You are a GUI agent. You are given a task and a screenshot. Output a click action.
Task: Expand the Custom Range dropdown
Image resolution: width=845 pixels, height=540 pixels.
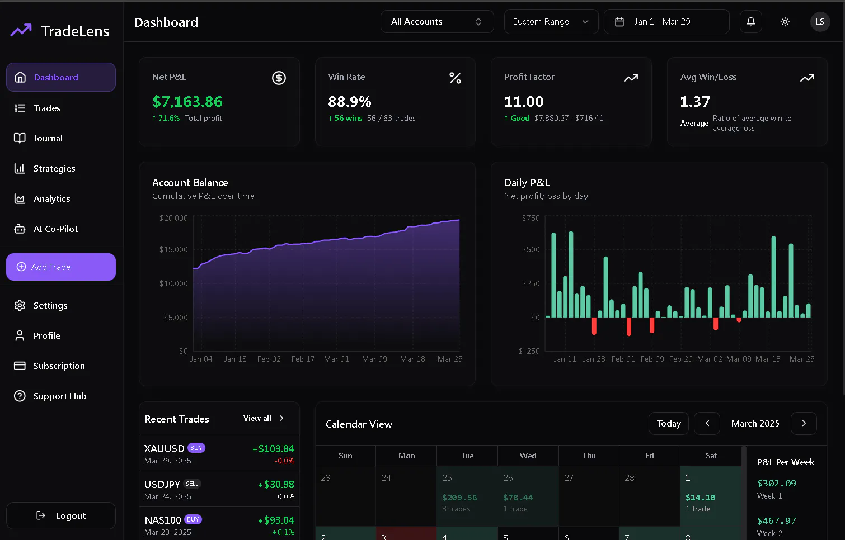551,22
